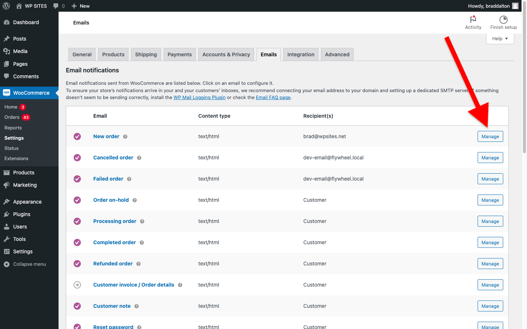Click help icon beside Refunded order
Screen dimensions: 527x329
(x=138, y=264)
